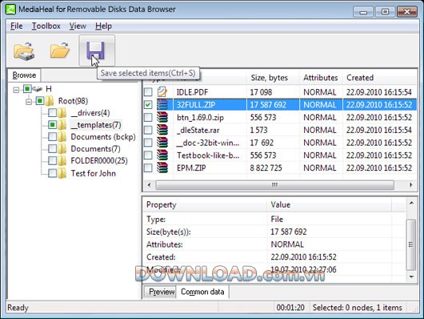Open the File menu
Viewport: 424px width, 319px height.
[x=16, y=26]
